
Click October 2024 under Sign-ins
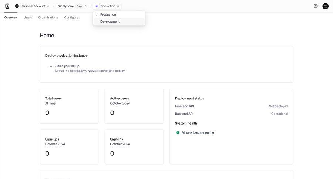(x=120, y=144)
